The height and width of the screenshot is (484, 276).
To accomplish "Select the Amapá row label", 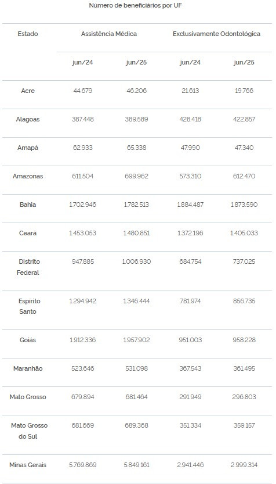I will pyautogui.click(x=28, y=148).
